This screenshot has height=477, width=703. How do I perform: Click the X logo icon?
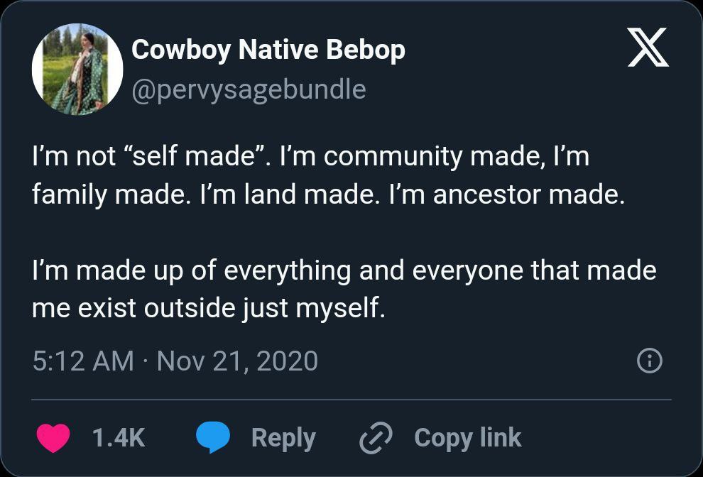click(x=648, y=48)
